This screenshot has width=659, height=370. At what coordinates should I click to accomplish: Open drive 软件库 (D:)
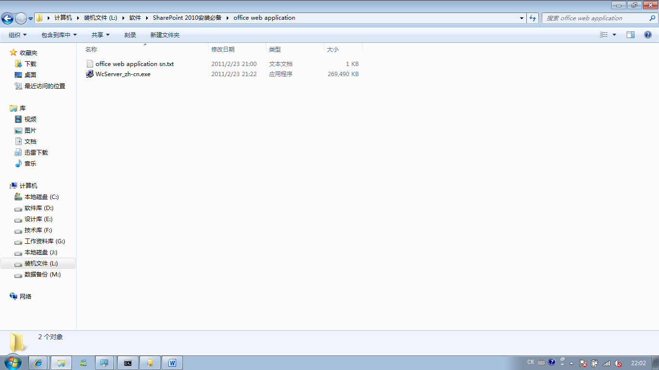[39, 208]
